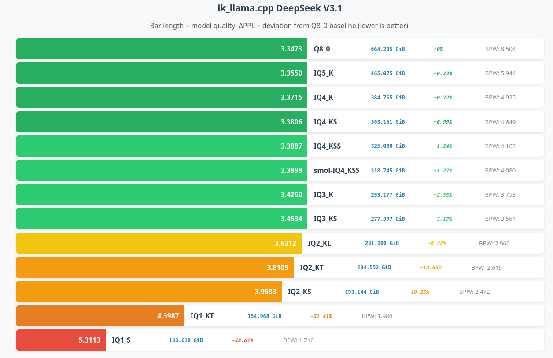Click the ±0% deviation for Q8_0
Viewport: 553px width, 358px height.
tap(437, 49)
